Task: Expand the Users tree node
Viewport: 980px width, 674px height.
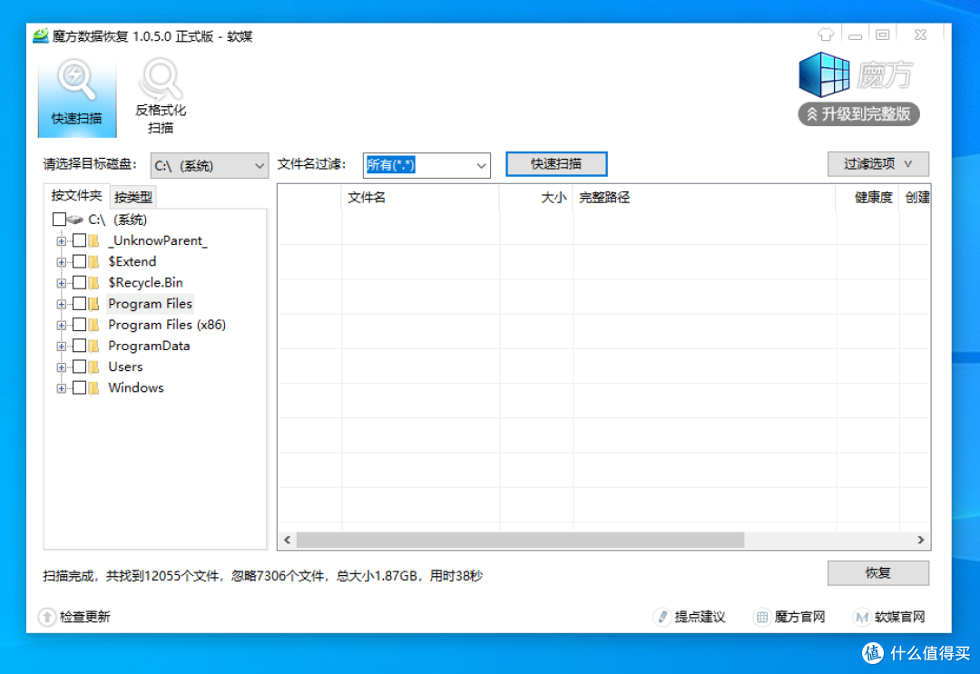Action: click(62, 367)
